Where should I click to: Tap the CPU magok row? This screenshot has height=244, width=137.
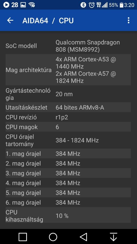68,127
